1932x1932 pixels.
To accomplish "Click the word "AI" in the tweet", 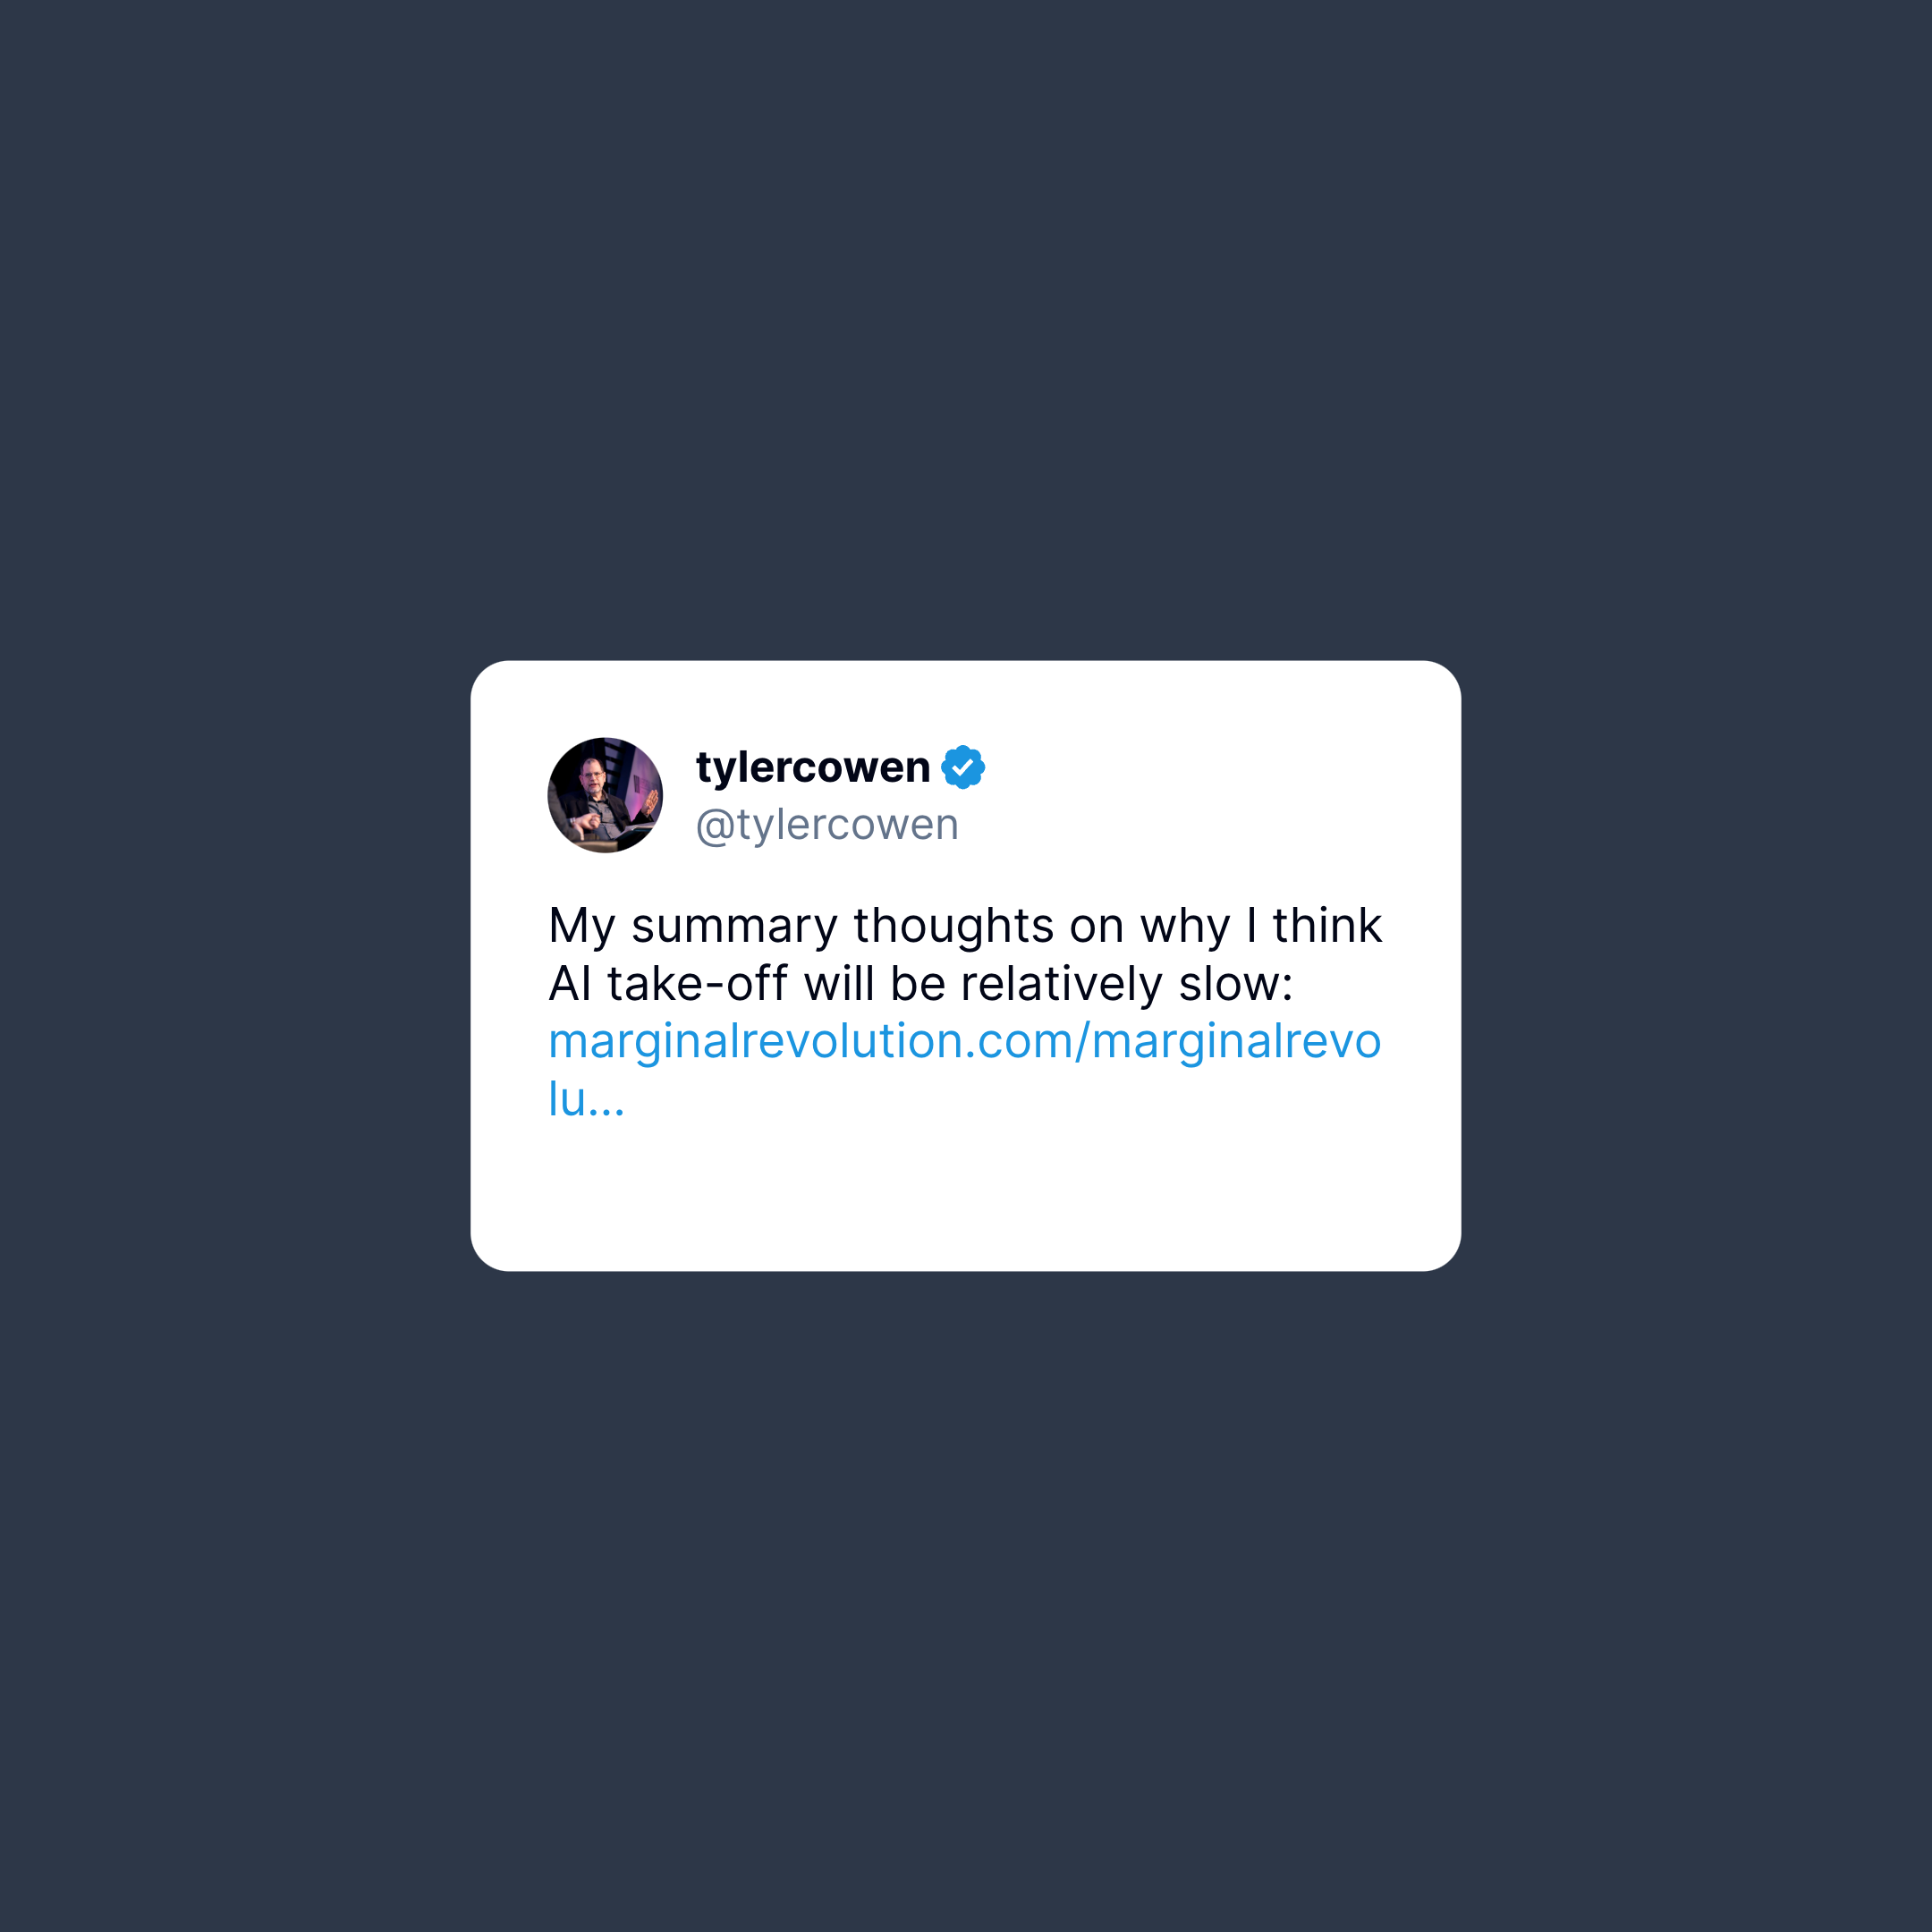I will pos(570,984).
